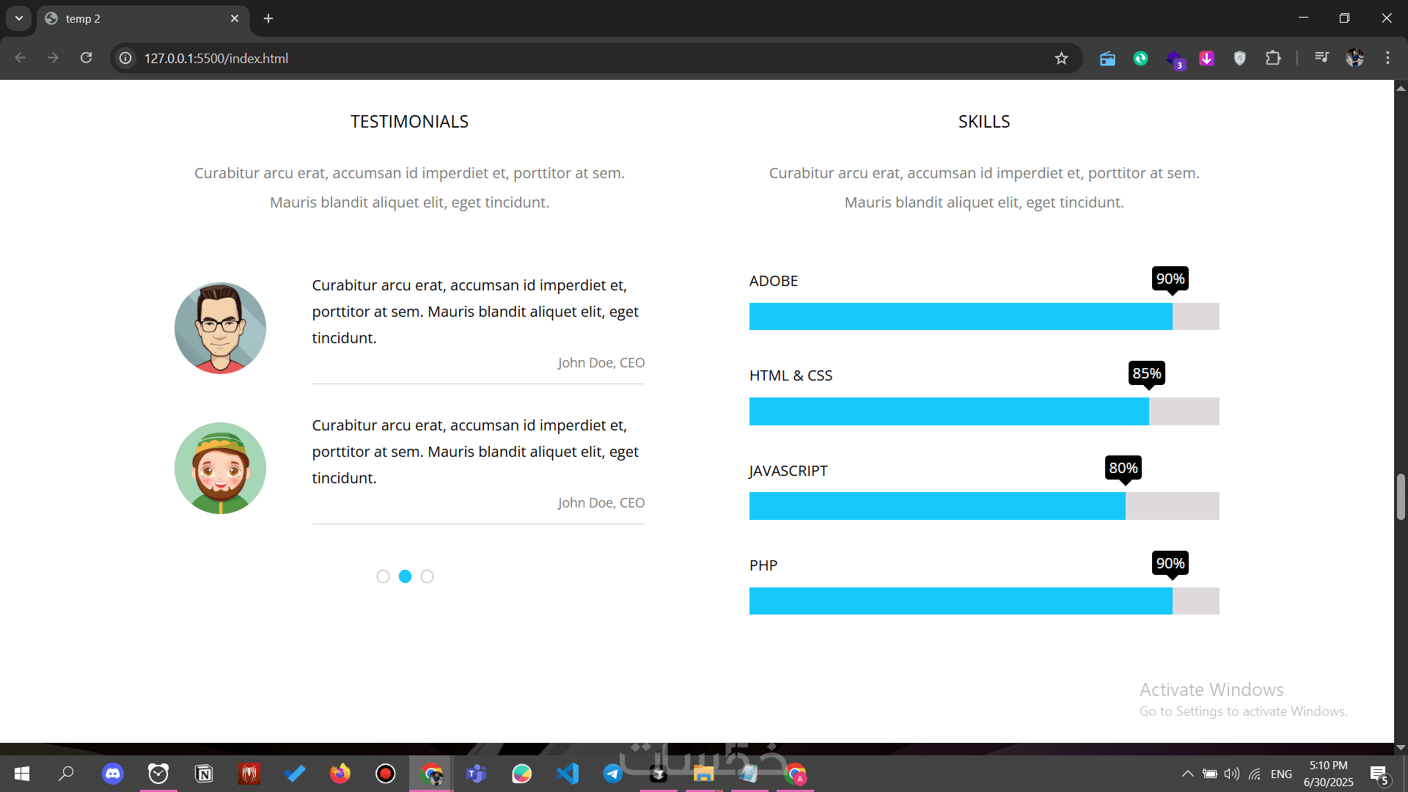Open Discord from the taskbar
Viewport: 1408px width, 792px height.
tap(113, 774)
